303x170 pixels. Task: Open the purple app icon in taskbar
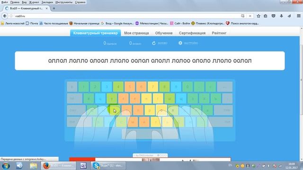pos(83,166)
